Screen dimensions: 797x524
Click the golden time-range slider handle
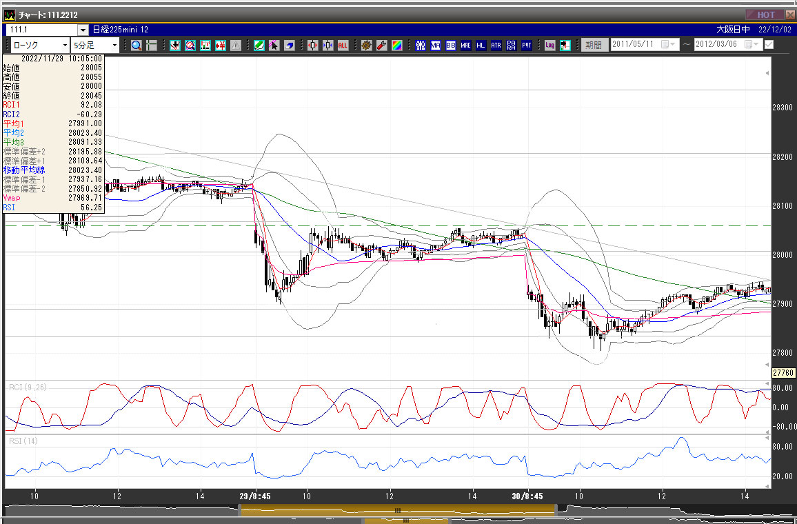(398, 510)
